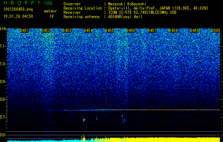Image resolution: width=223 pixels, height=142 pixels.
Task: Select observer name Masayuki Kobayashi
Action: coord(127,4)
